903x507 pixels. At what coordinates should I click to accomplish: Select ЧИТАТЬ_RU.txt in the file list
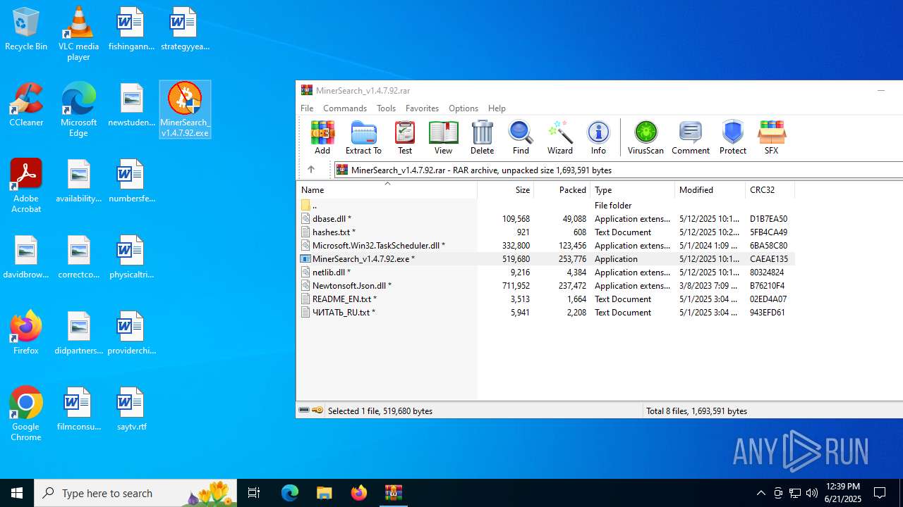(545, 312)
